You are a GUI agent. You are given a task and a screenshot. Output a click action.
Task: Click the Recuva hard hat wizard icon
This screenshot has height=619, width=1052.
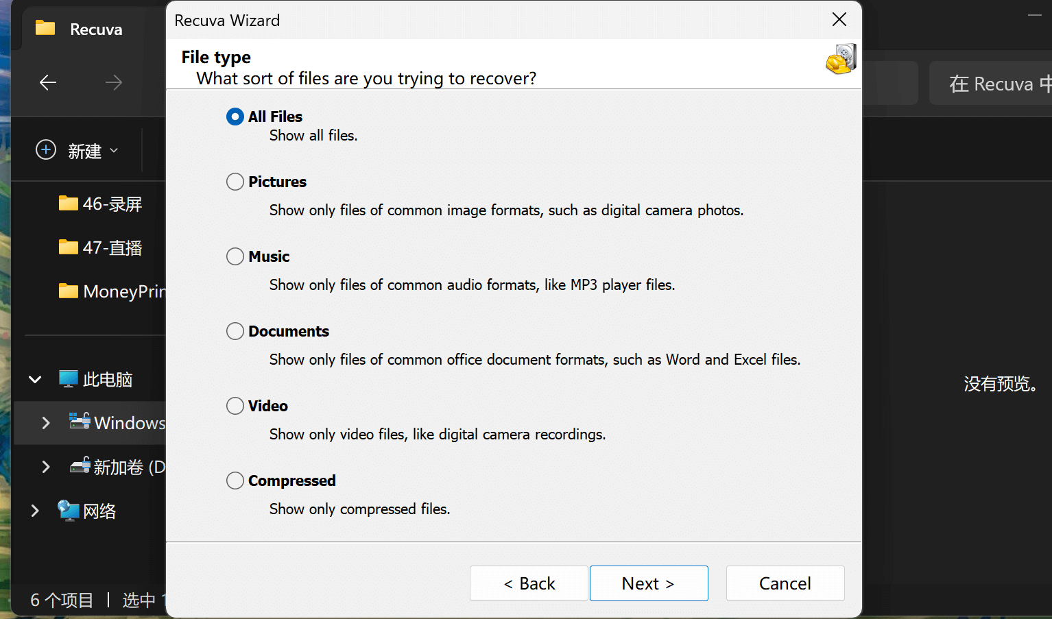pyautogui.click(x=841, y=60)
